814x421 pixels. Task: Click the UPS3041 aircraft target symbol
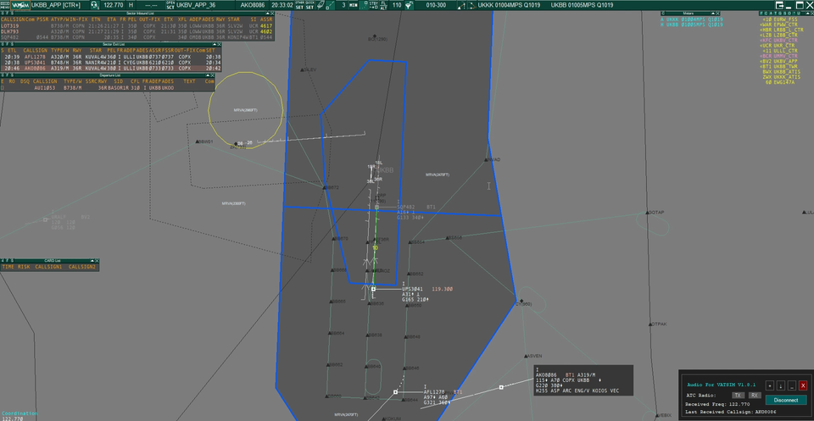[x=373, y=289]
